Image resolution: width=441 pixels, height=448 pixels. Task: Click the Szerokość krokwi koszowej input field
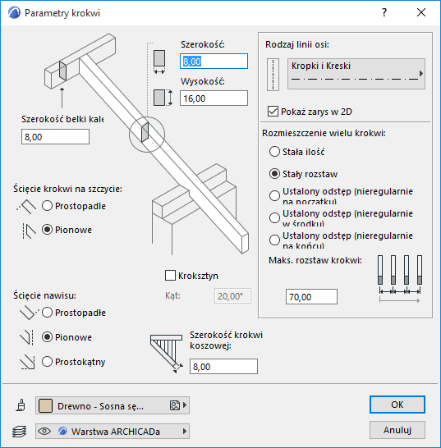tap(223, 367)
